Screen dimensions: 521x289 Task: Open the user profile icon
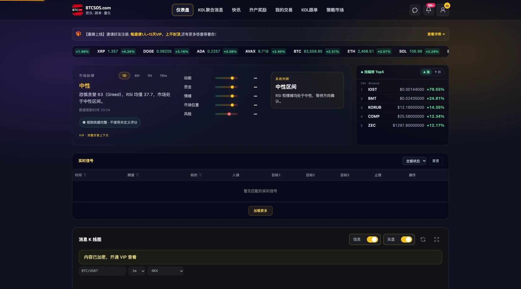click(x=443, y=10)
